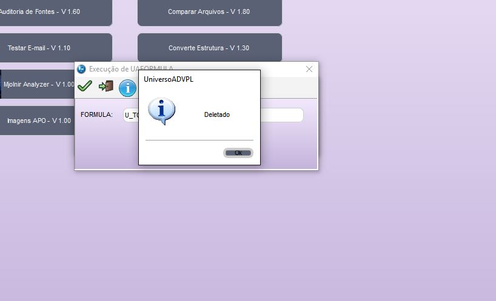This screenshot has width=496, height=301.
Task: Click the blue info icon in toolbar
Action: tap(127, 88)
